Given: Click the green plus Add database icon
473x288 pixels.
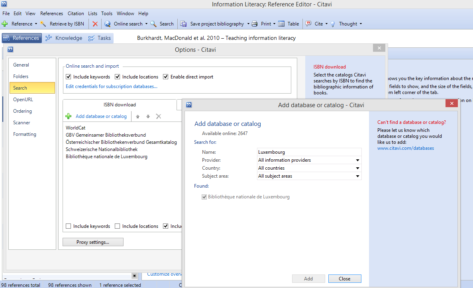Looking at the screenshot, I should pyautogui.click(x=69, y=116).
